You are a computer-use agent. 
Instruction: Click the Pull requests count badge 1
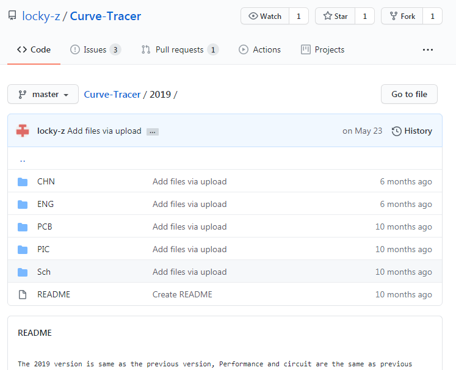(213, 49)
